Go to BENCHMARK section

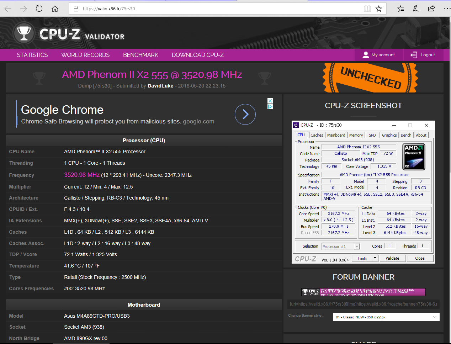pos(140,55)
